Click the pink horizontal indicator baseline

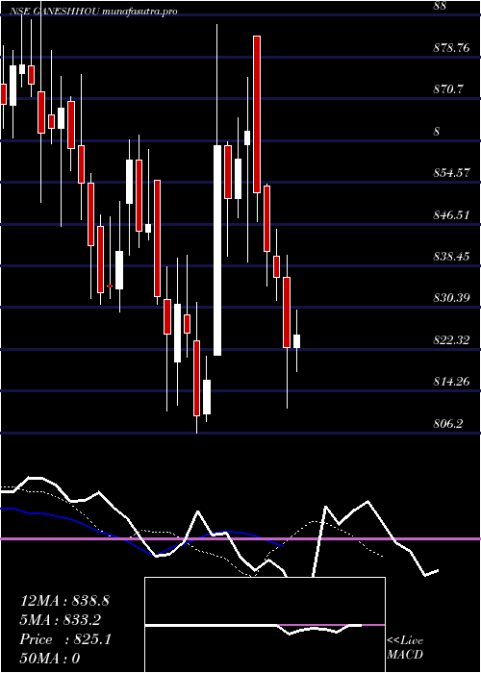click(x=240, y=538)
